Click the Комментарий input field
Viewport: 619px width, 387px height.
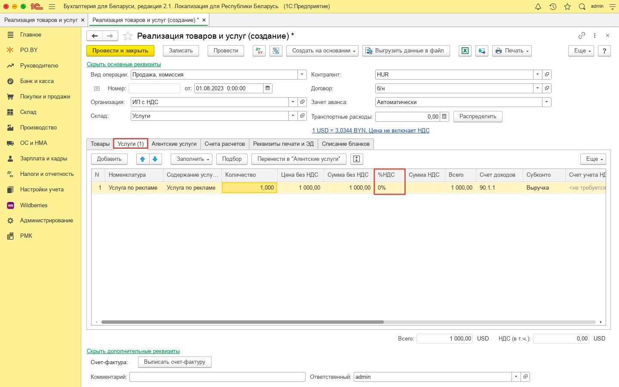coord(218,377)
